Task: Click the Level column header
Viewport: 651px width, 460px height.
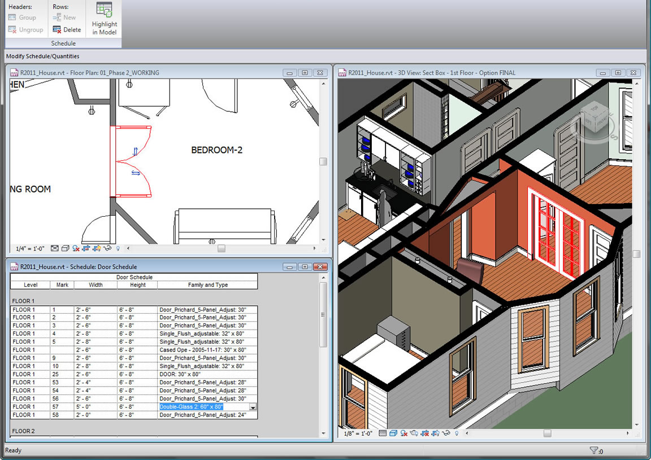Action: pos(31,285)
